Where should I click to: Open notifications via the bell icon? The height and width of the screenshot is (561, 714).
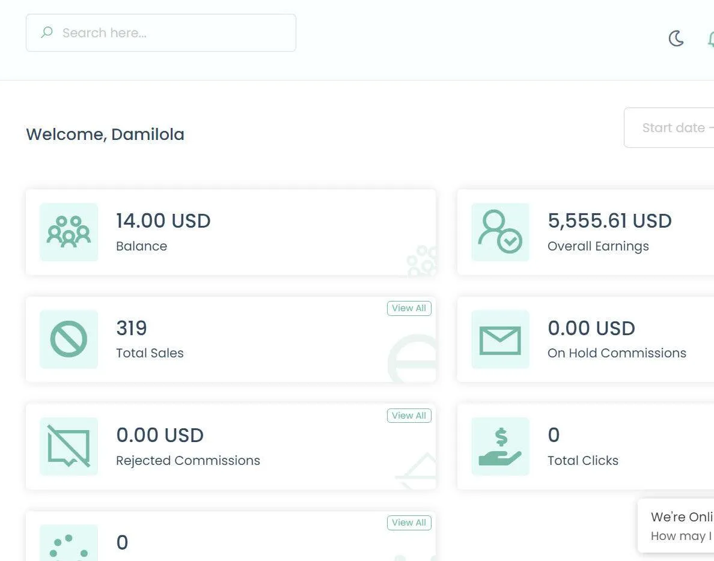(711, 38)
